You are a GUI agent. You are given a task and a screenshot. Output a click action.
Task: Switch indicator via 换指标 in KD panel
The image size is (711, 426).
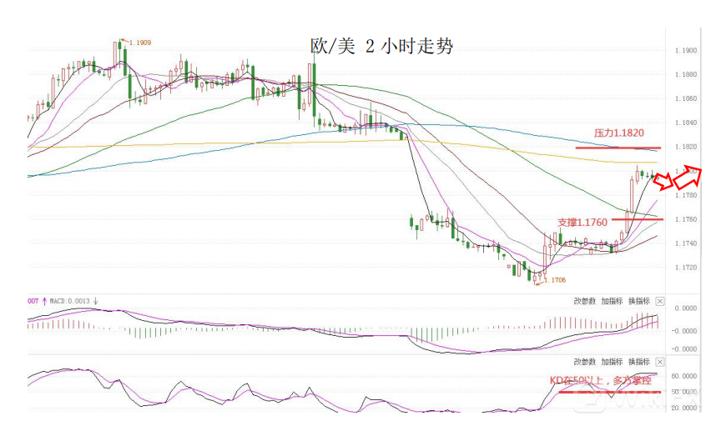pyautogui.click(x=638, y=363)
